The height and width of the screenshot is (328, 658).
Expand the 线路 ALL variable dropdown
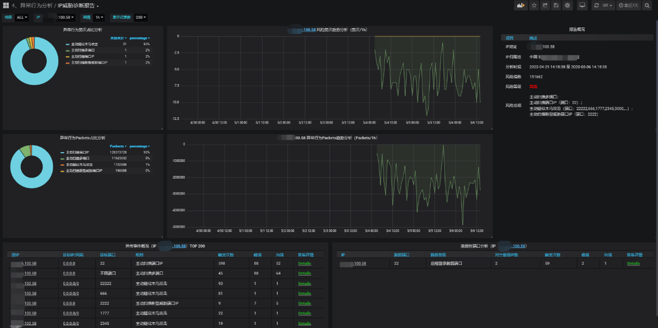click(x=22, y=17)
